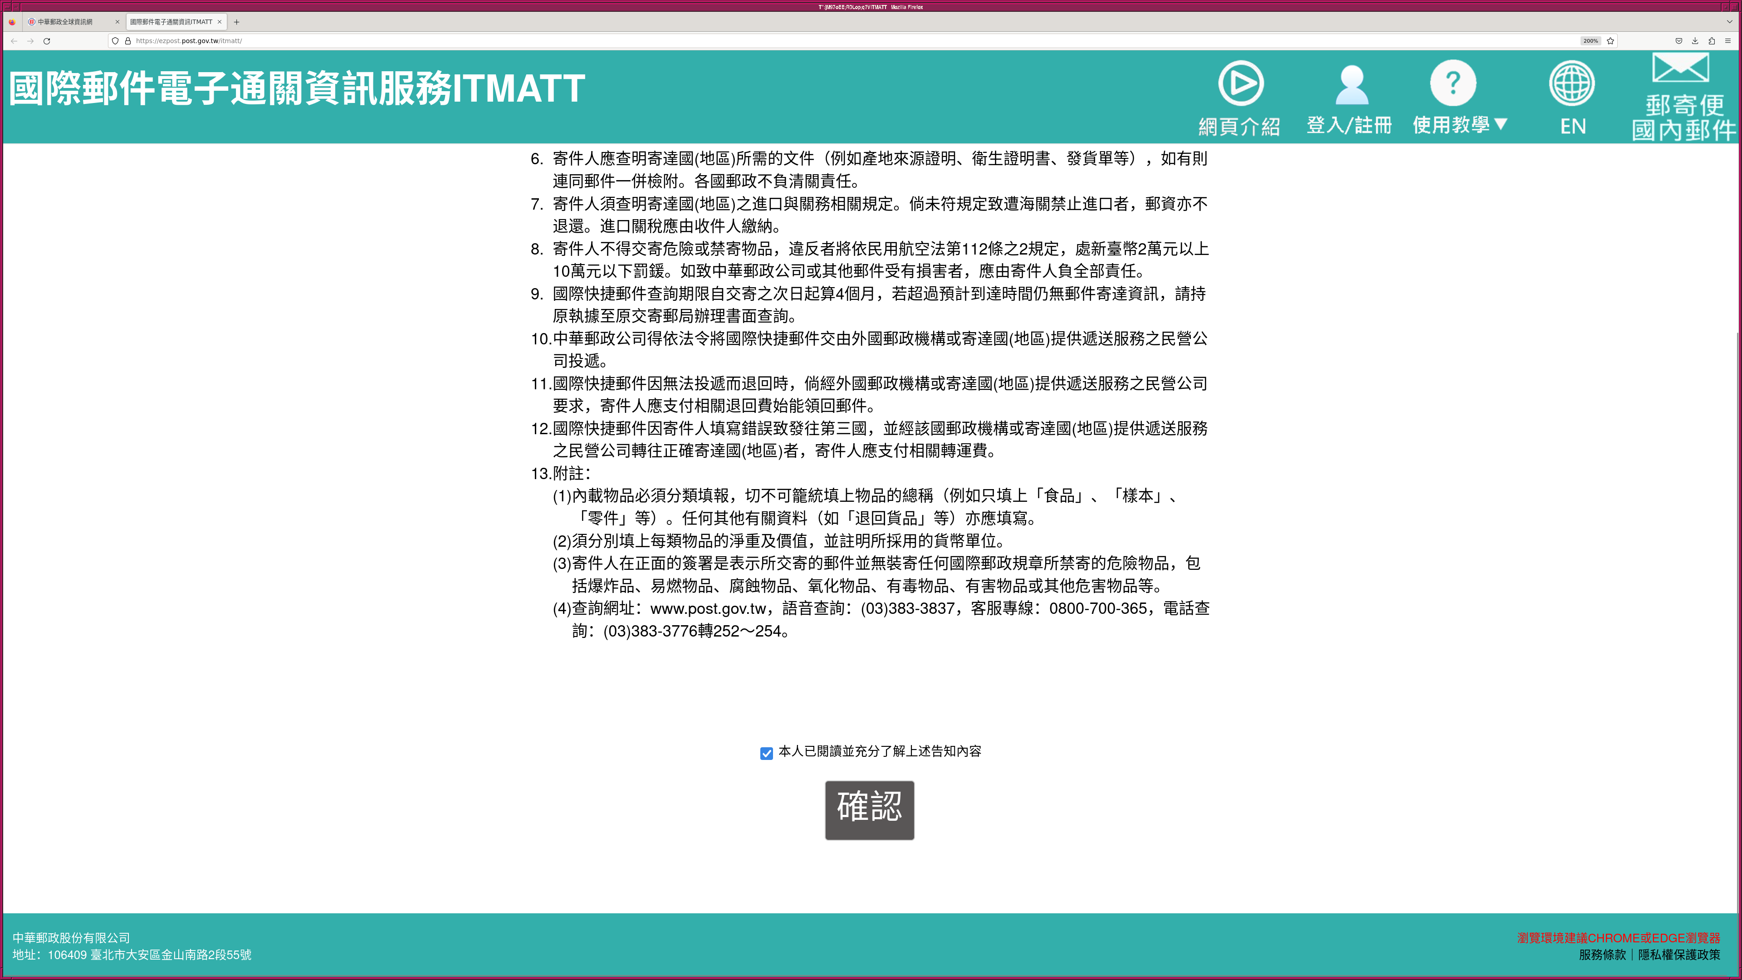Open the Firefox downloads icon
Screen dimensions: 1742x980
click(x=1695, y=40)
